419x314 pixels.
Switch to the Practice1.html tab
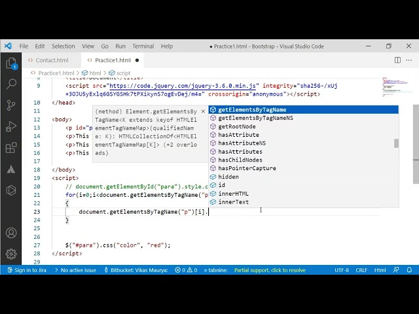click(x=113, y=60)
